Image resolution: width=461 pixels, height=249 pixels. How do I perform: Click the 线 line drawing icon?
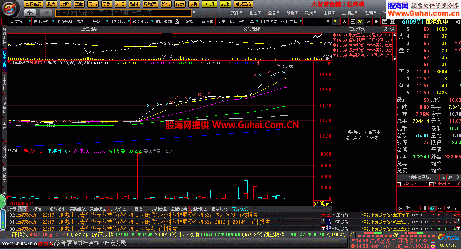point(368,21)
